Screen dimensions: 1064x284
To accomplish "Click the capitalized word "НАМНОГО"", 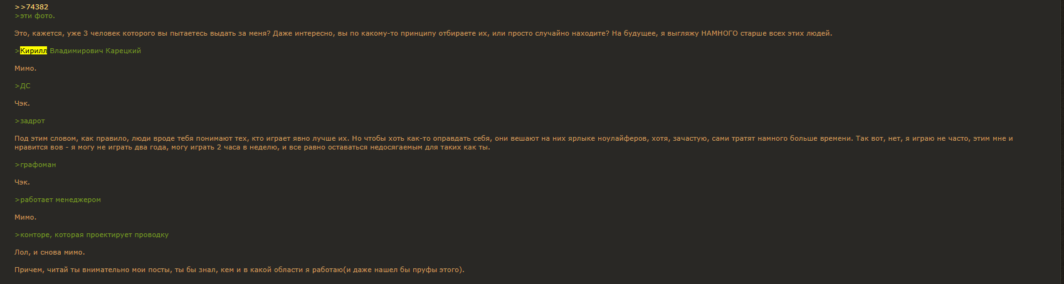I will point(719,33).
